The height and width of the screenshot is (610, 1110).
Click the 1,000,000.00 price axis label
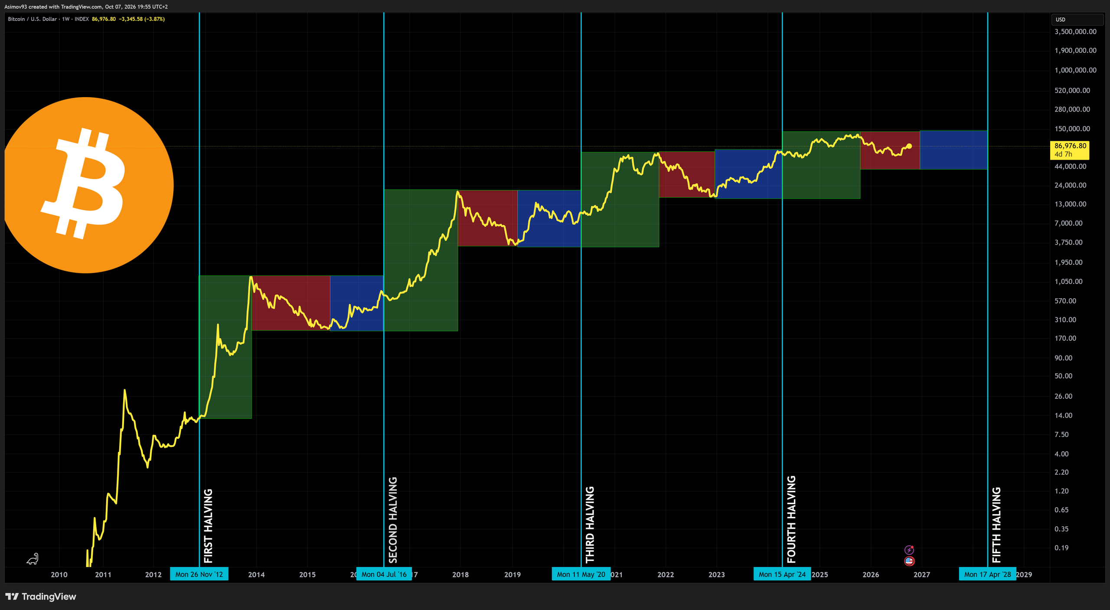[1075, 70]
